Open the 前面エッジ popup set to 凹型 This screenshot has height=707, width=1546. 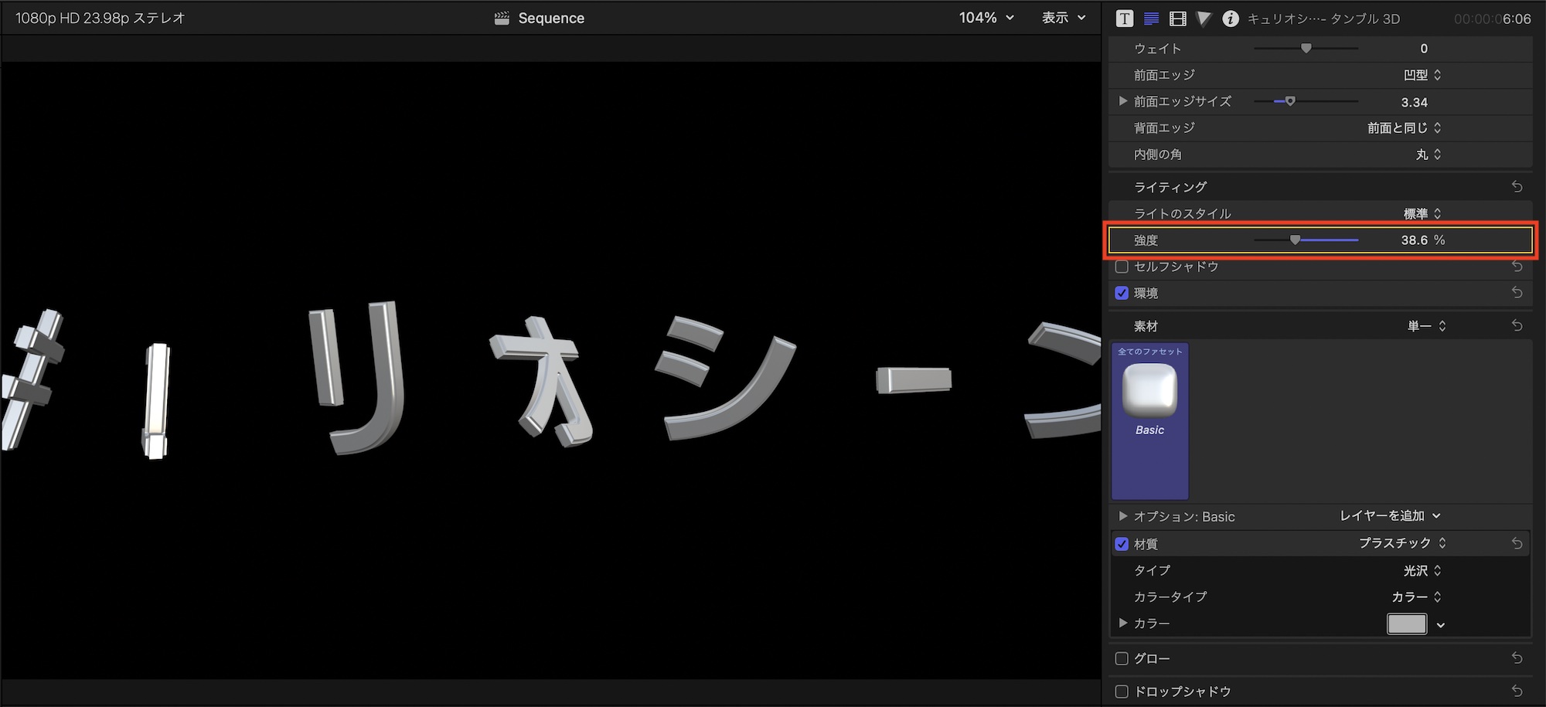(x=1422, y=75)
